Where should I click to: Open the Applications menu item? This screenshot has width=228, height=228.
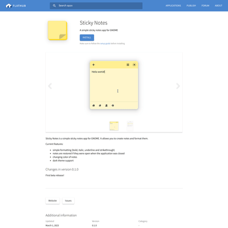pos(173,5)
